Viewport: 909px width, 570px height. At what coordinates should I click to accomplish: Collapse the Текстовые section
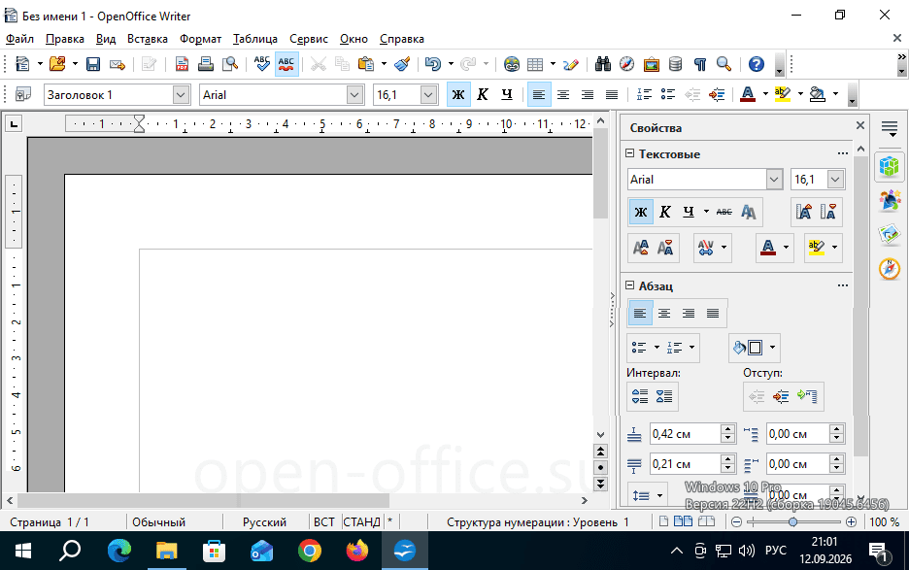[x=630, y=153]
